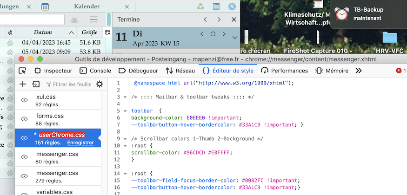Click the junk status column header icon
Image resolution: width=407 pixels, height=195 pixels.
coord(10,32)
